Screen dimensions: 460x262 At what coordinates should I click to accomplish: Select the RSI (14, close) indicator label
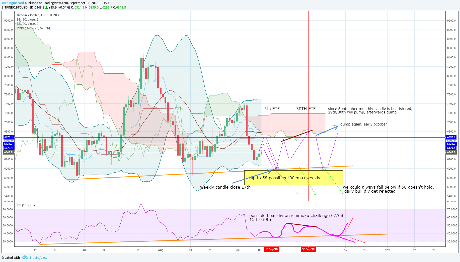pyautogui.click(x=27, y=205)
